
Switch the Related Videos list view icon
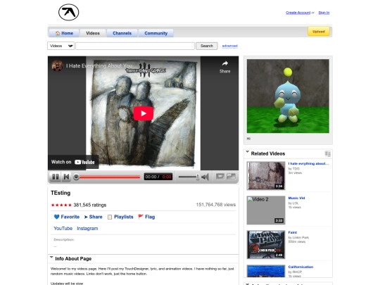point(328,153)
